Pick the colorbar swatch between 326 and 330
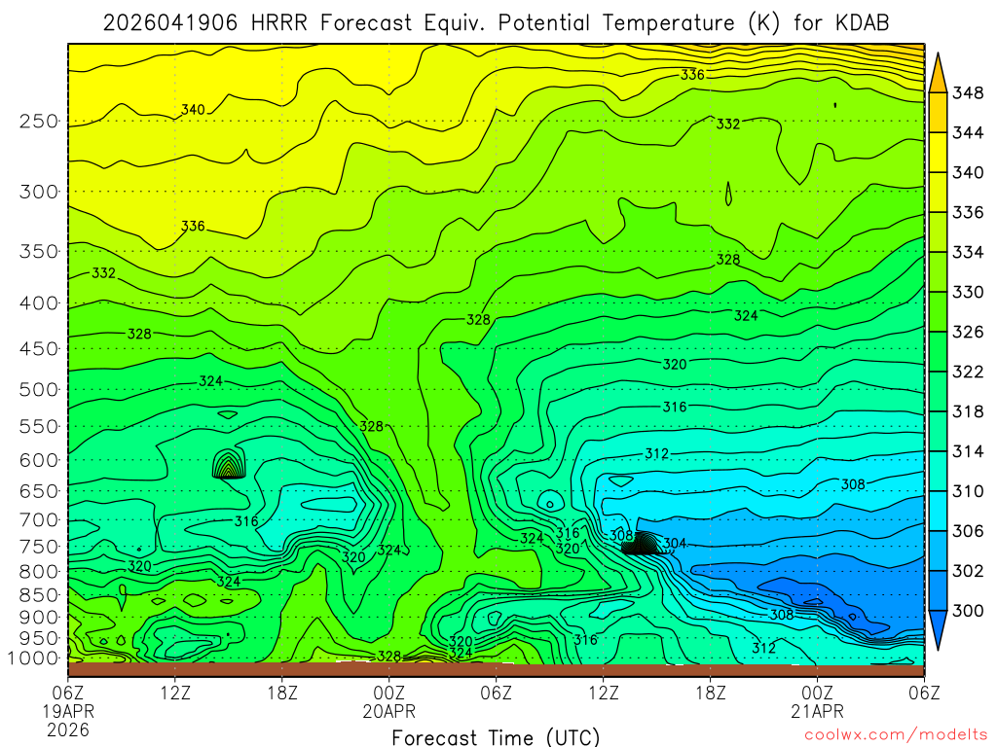This screenshot has width=997, height=747. (x=938, y=312)
